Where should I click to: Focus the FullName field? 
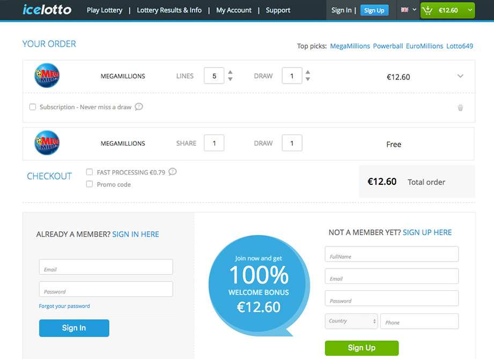tap(392, 254)
